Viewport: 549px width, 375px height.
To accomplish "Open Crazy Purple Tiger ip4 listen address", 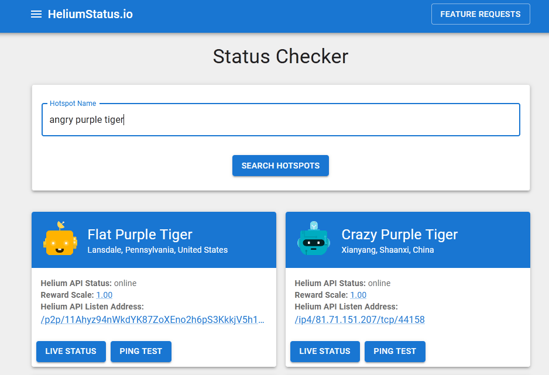I will point(359,320).
